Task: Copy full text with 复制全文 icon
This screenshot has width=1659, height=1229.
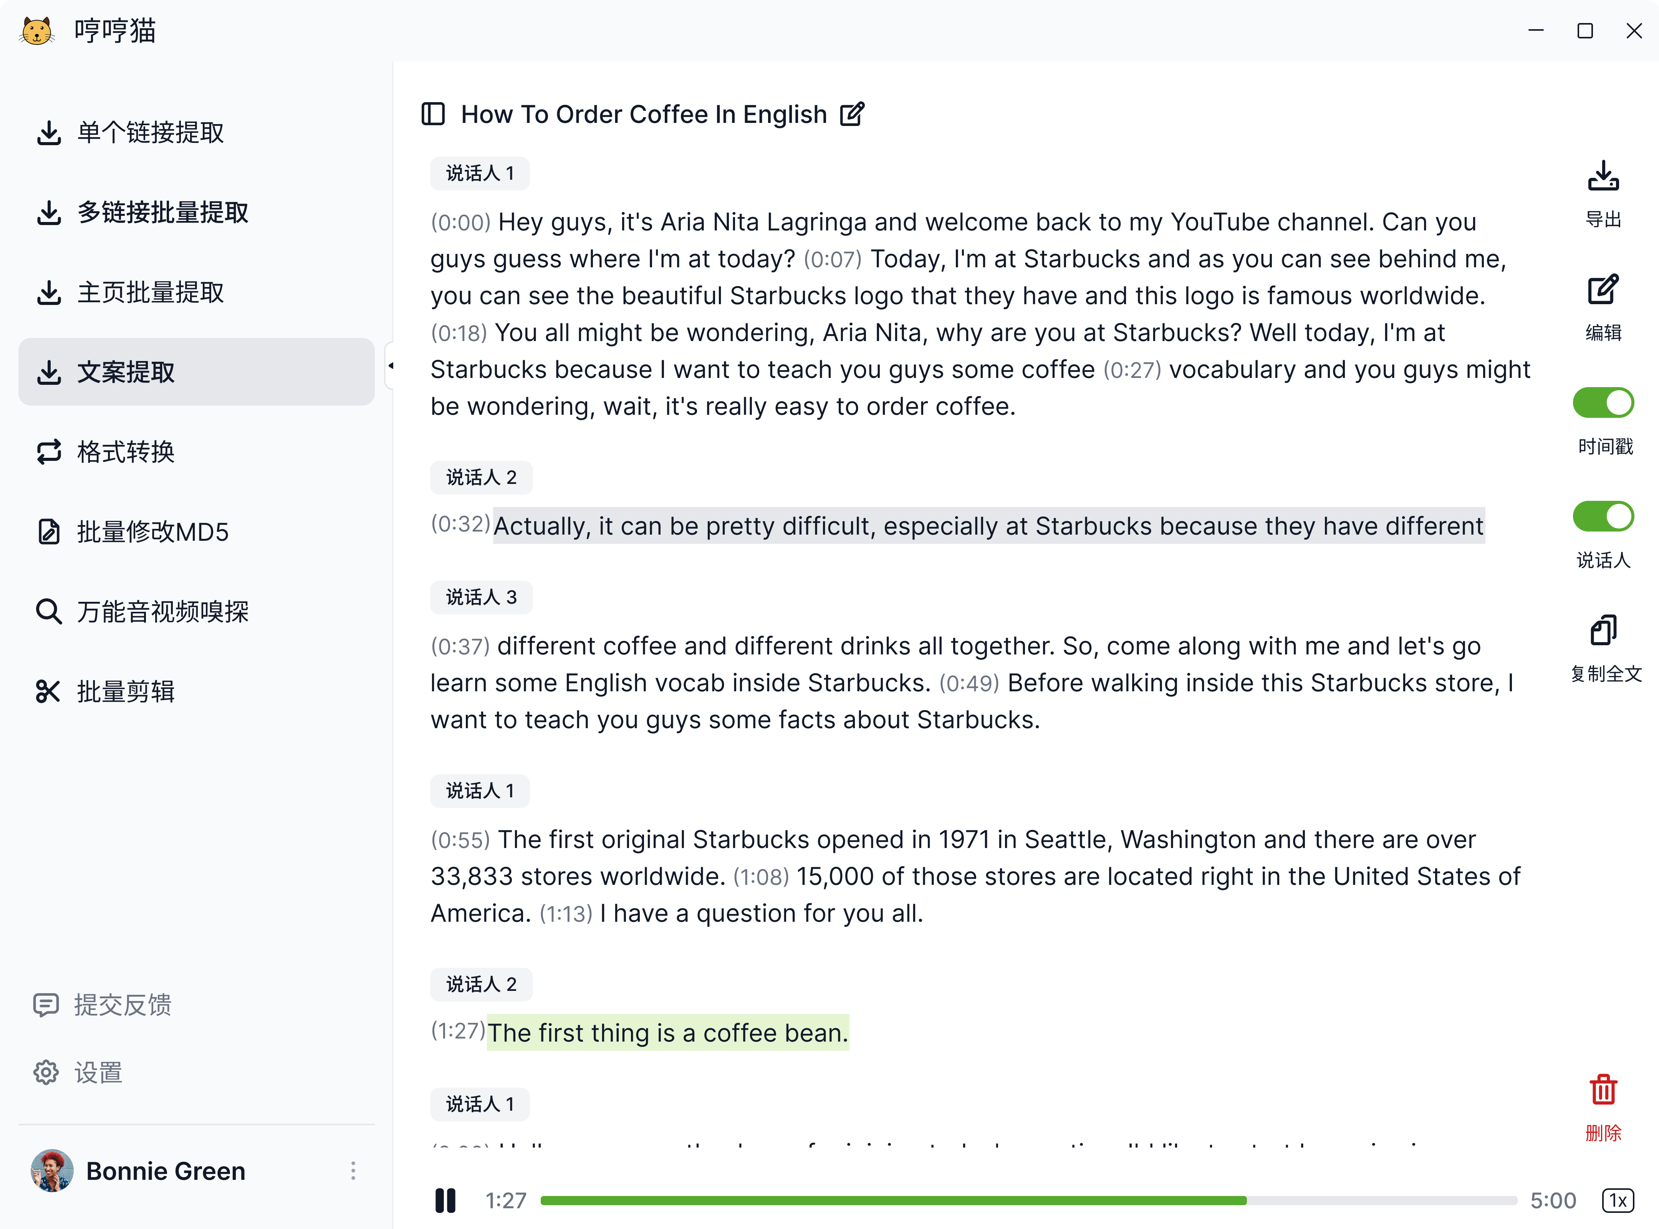Action: pyautogui.click(x=1603, y=631)
